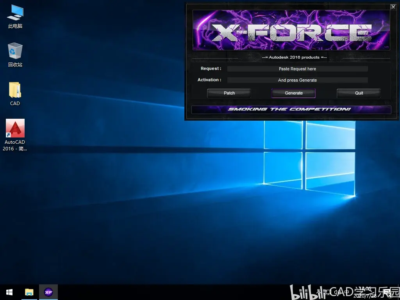Viewport: 400px width, 300px height.
Task: Open the Windows Start menu
Action: pos(9,292)
